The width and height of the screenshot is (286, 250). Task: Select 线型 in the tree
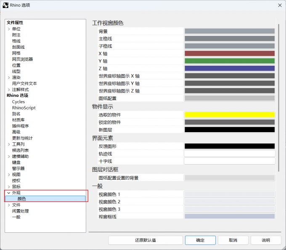point(16,72)
